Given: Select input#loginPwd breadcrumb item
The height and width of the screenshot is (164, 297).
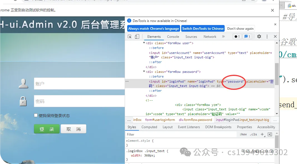Looking at the screenshot, I should pos(242,120).
